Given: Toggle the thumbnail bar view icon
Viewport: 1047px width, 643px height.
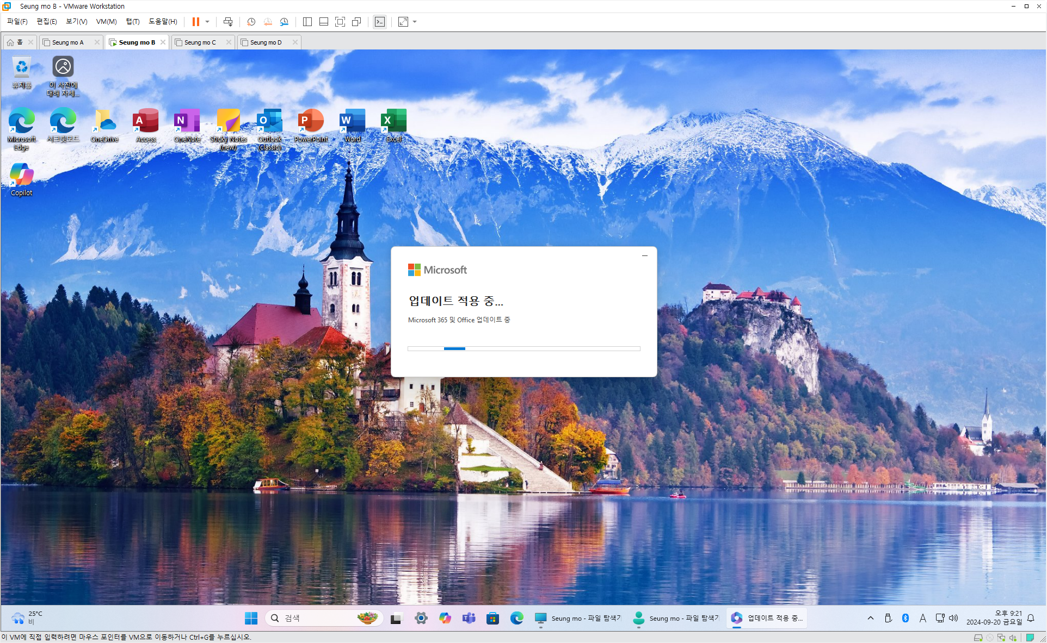Looking at the screenshot, I should tap(324, 22).
